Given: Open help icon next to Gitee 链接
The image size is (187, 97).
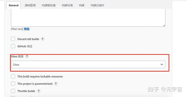Looking at the screenshot, I should [x=27, y=56].
